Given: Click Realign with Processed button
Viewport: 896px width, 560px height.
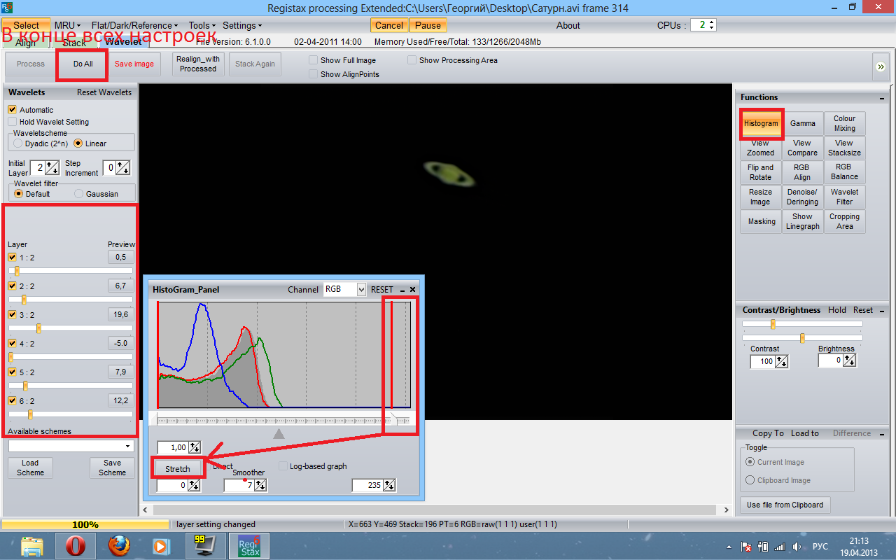Looking at the screenshot, I should pyautogui.click(x=198, y=64).
